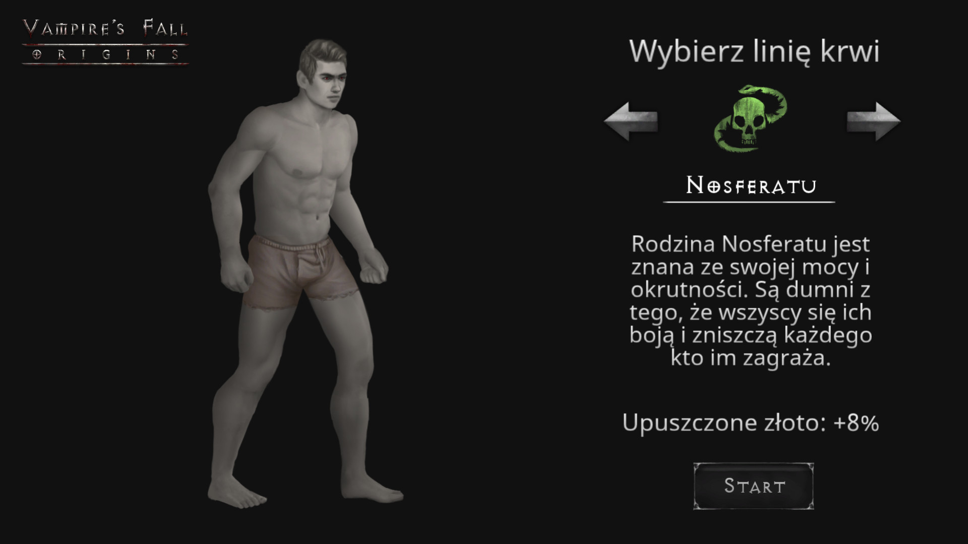This screenshot has width=968, height=544.
Task: Click the 'Upuszczone złoto: +8%' bonus text
Action: (751, 423)
